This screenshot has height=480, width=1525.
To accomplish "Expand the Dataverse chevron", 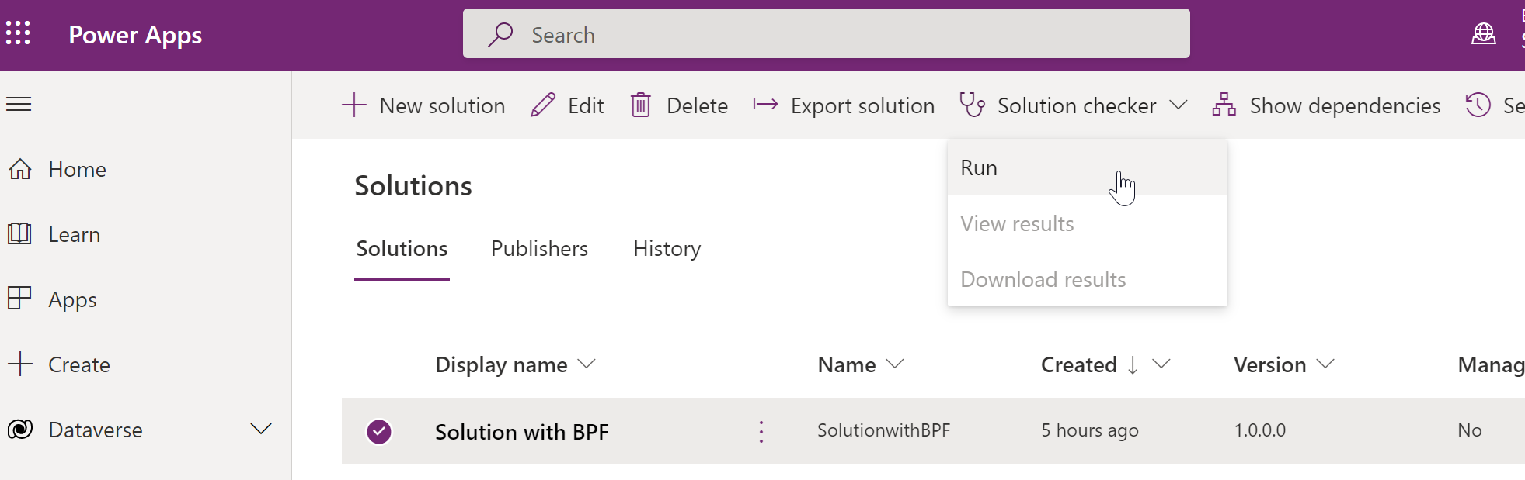I will click(x=261, y=429).
